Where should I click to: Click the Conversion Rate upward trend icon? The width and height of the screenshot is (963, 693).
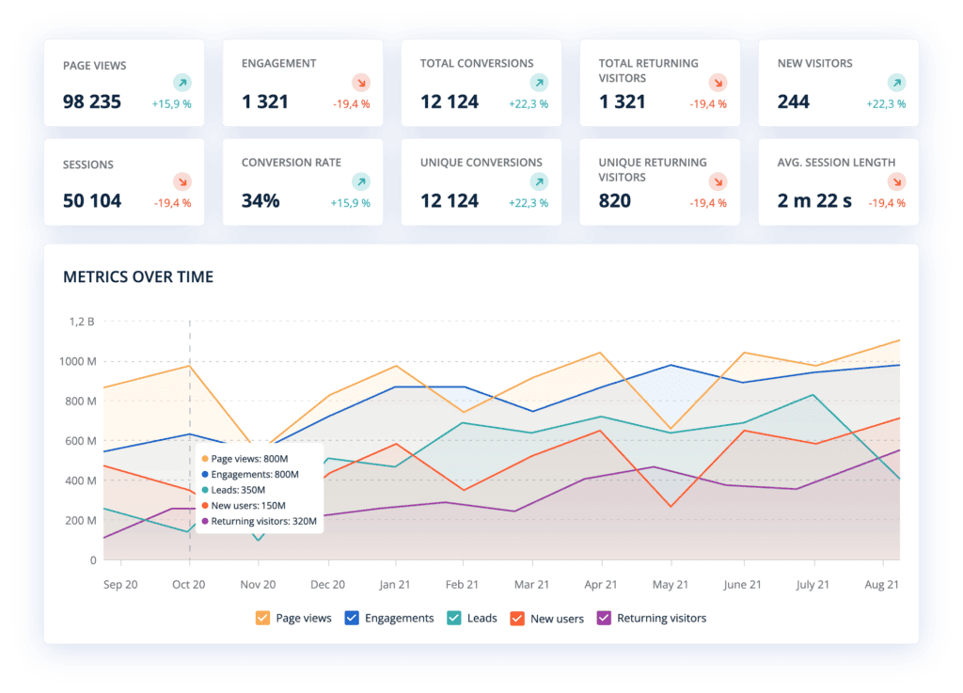pyautogui.click(x=361, y=181)
